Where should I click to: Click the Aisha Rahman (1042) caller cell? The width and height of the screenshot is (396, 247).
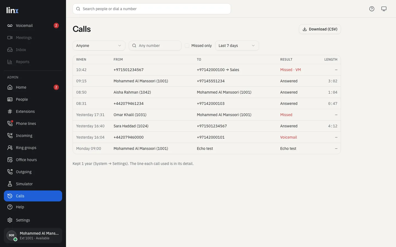click(132, 92)
